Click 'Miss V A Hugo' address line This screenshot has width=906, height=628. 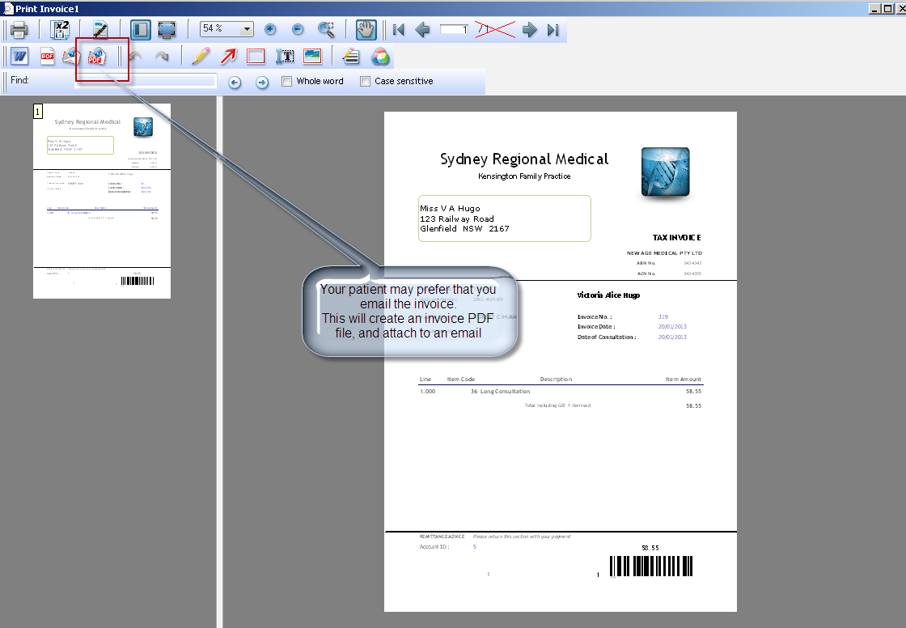click(x=450, y=208)
